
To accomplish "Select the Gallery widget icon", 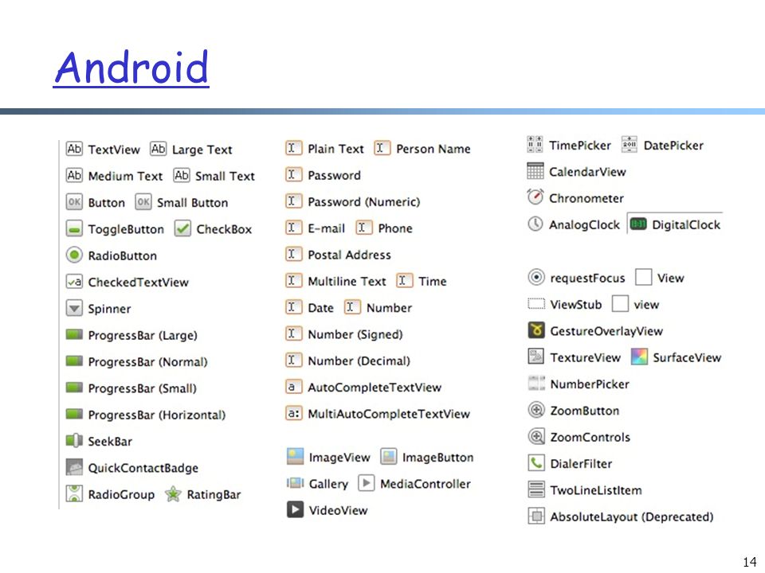I will pos(295,483).
